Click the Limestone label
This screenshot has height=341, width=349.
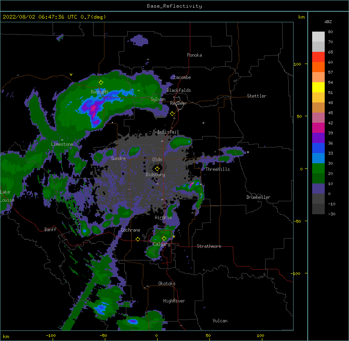[x=62, y=144]
